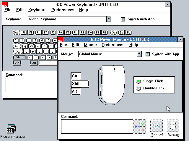The height and width of the screenshot is (141, 189).
Task: Select the q key on keyboard layout
Action: click(25, 46)
